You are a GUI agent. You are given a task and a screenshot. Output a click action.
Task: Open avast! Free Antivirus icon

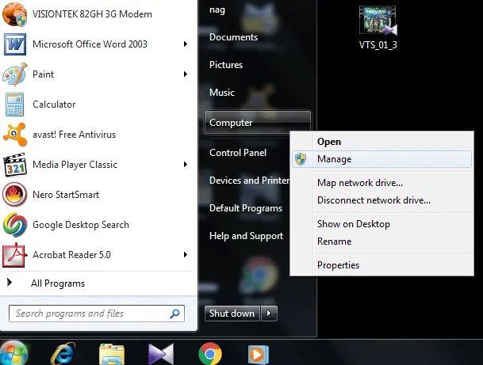14,135
